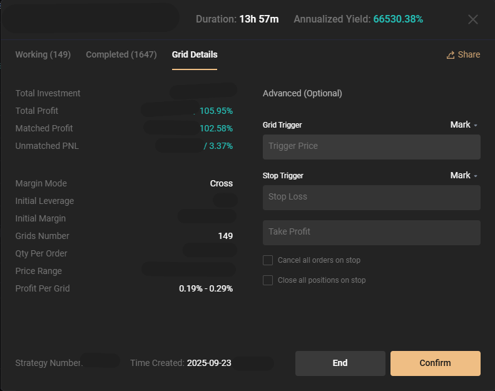Enable Cancel all orders on stop
This screenshot has height=391, width=495.
(268, 260)
